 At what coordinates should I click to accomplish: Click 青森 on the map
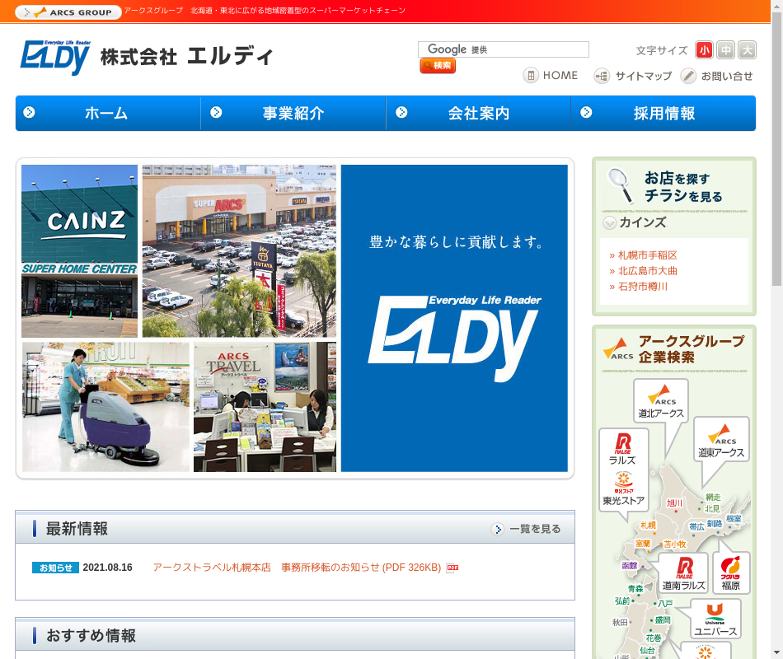point(635,589)
